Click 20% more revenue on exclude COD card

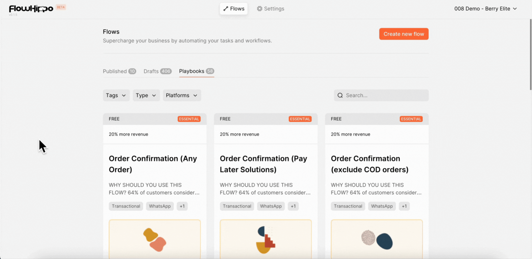(x=350, y=134)
